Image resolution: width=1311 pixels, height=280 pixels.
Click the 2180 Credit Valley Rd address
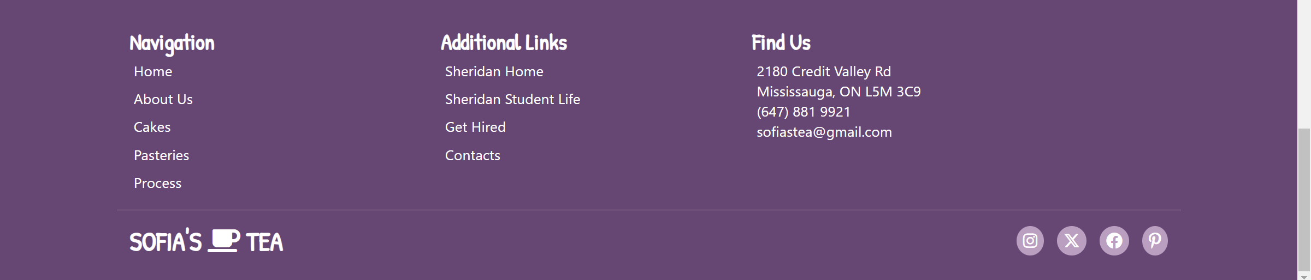(x=824, y=71)
